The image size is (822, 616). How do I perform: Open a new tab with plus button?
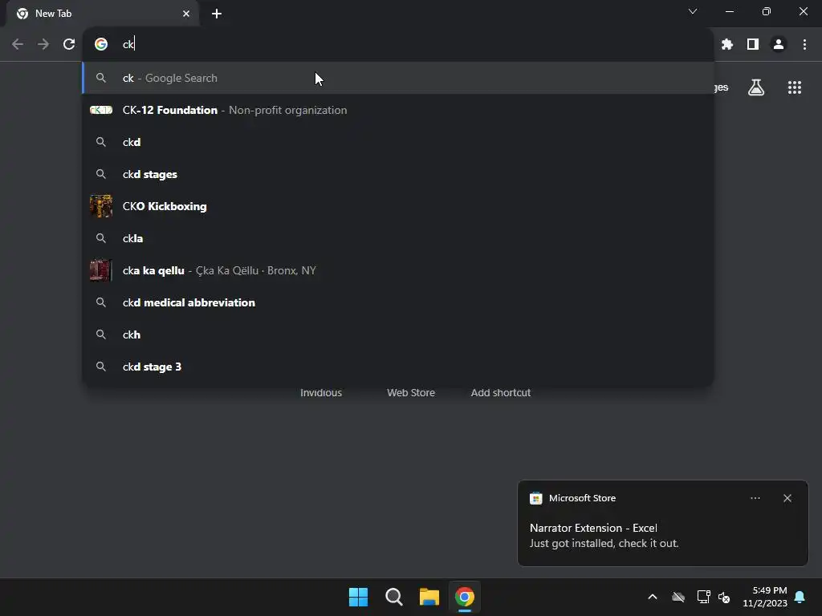pos(217,14)
